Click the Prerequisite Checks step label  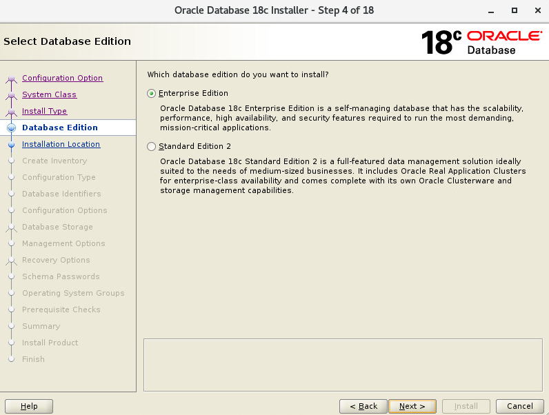61,310
